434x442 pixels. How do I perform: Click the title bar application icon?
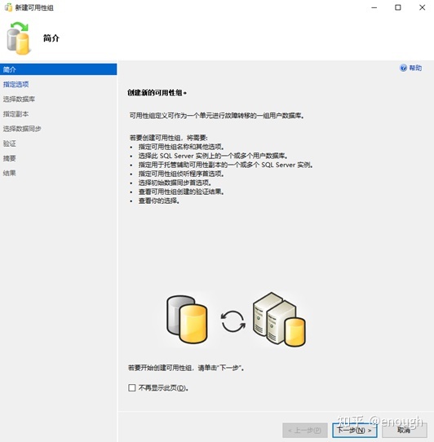(8, 7)
